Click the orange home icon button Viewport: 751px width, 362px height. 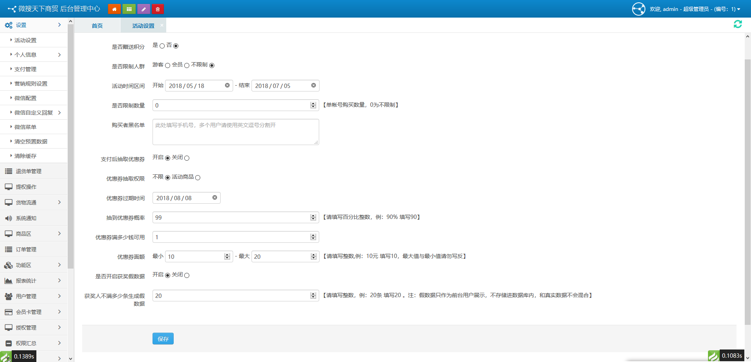pos(114,9)
